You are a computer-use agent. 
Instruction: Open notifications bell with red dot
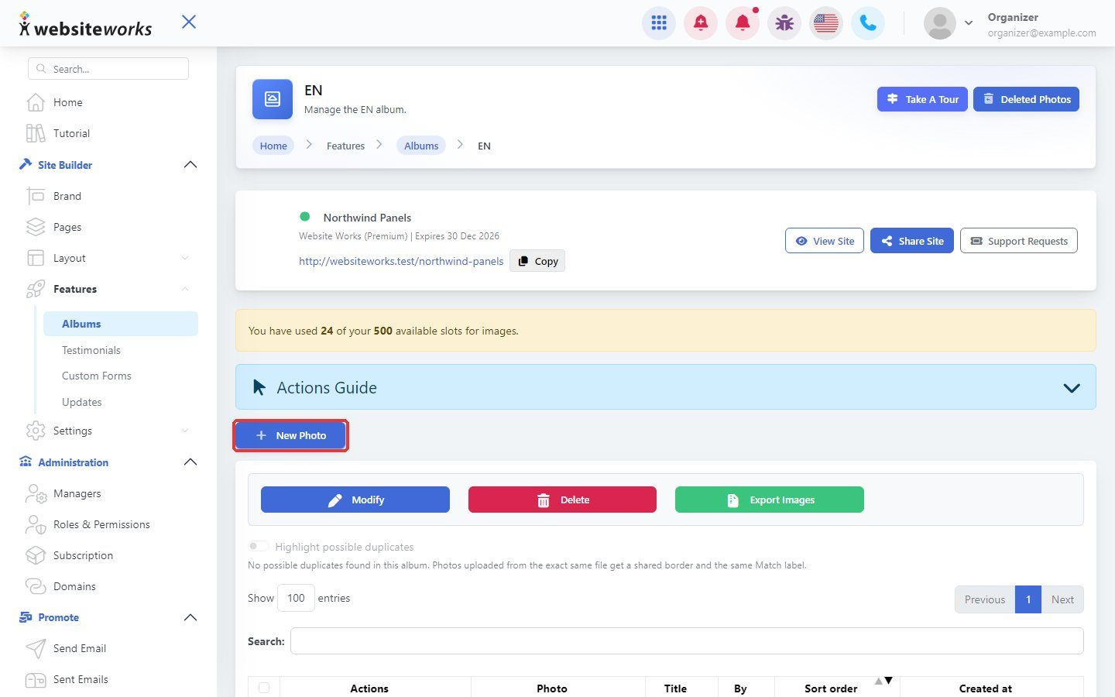(x=743, y=23)
